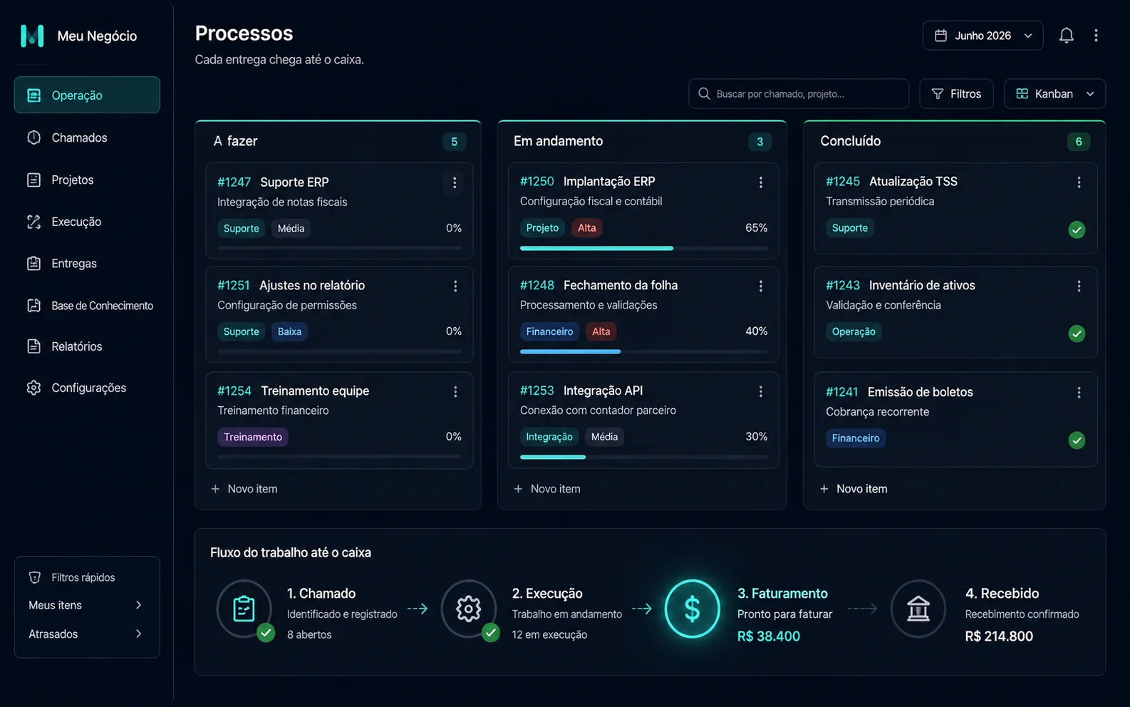
Task: Open options menu for Integração API card
Action: point(761,391)
